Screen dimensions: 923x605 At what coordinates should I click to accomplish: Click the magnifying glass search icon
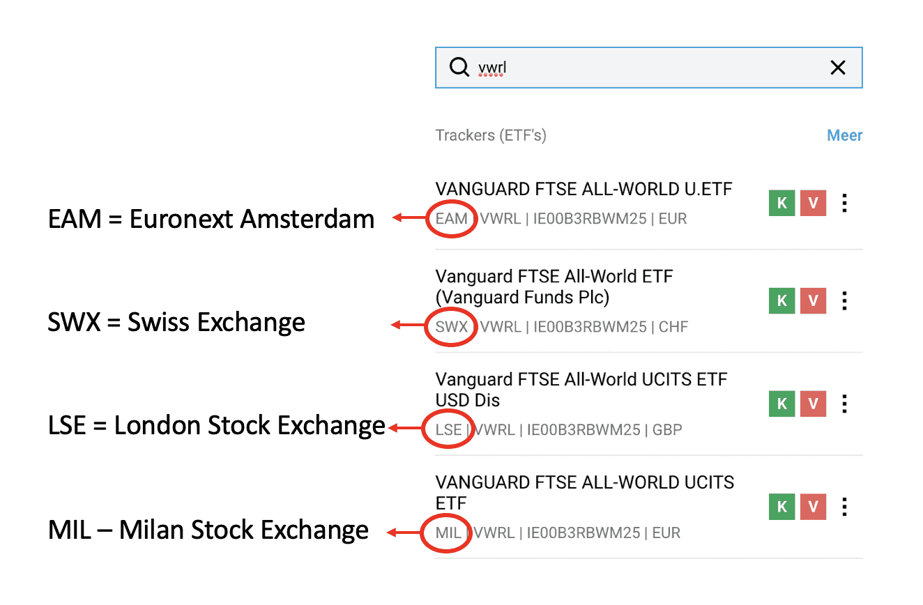pos(459,68)
